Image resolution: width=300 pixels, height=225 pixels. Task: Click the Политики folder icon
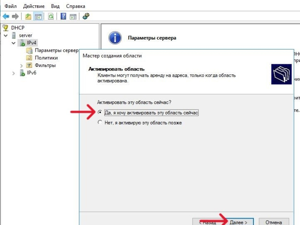coord(29,58)
